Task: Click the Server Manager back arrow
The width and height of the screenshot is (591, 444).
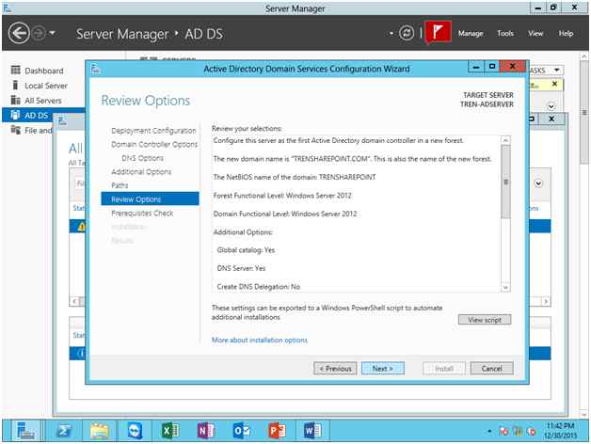Action: coord(19,33)
